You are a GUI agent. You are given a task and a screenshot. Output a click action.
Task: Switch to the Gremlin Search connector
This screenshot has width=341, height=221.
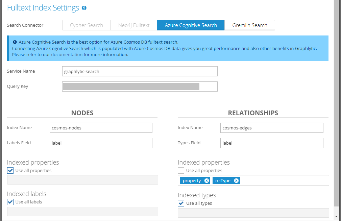[250, 25]
